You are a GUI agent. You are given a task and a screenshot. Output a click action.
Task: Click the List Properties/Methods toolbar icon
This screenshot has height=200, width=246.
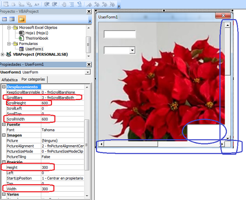[6, 4]
